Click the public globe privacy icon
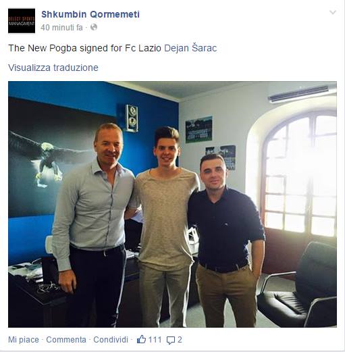 pos(94,27)
